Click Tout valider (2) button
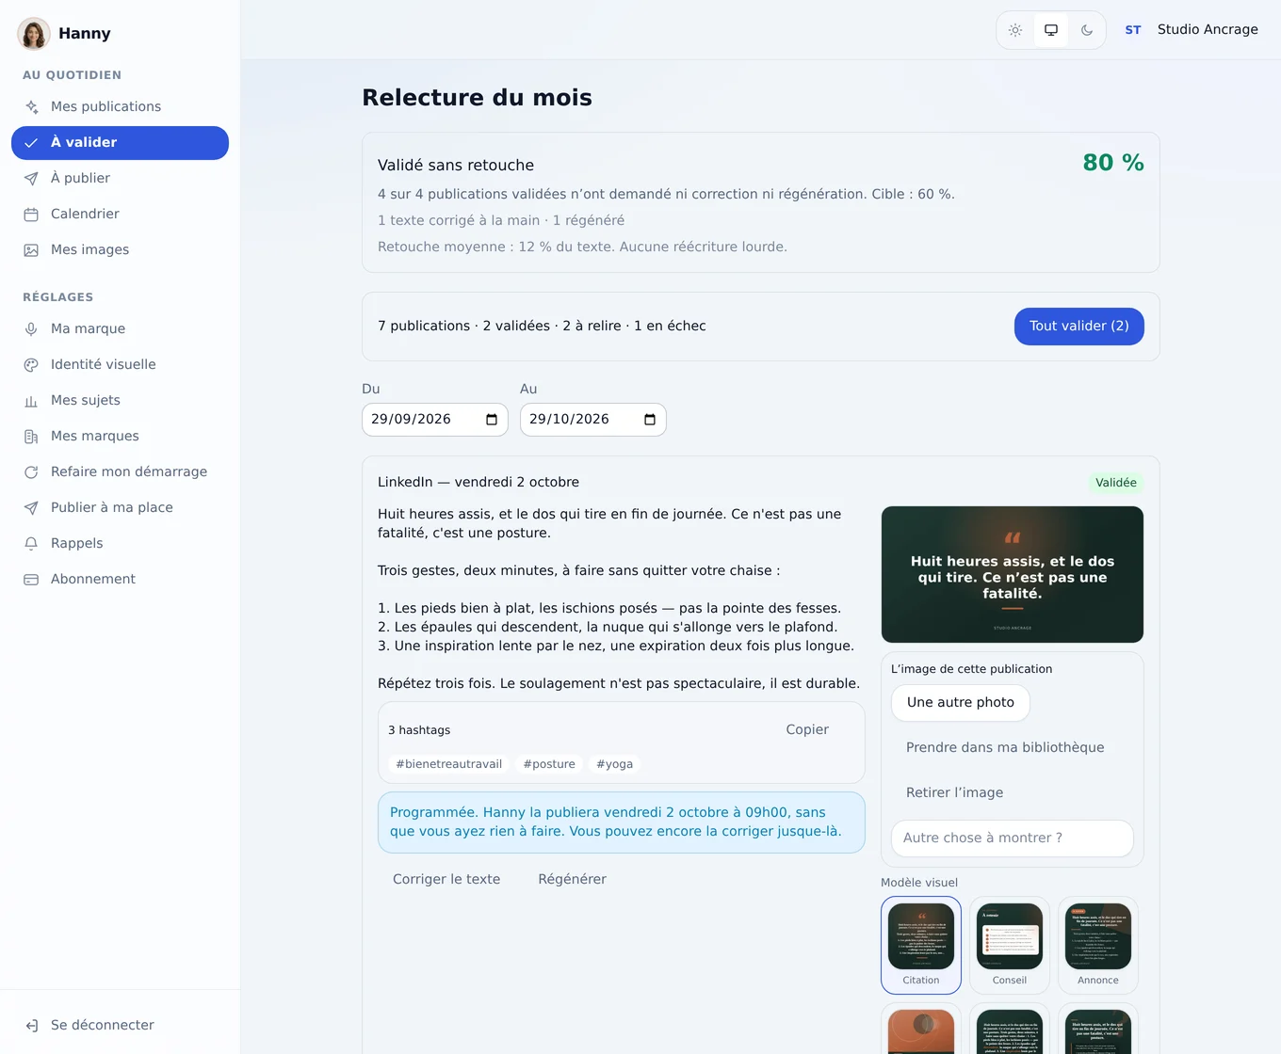This screenshot has width=1281, height=1054. [x=1078, y=327]
